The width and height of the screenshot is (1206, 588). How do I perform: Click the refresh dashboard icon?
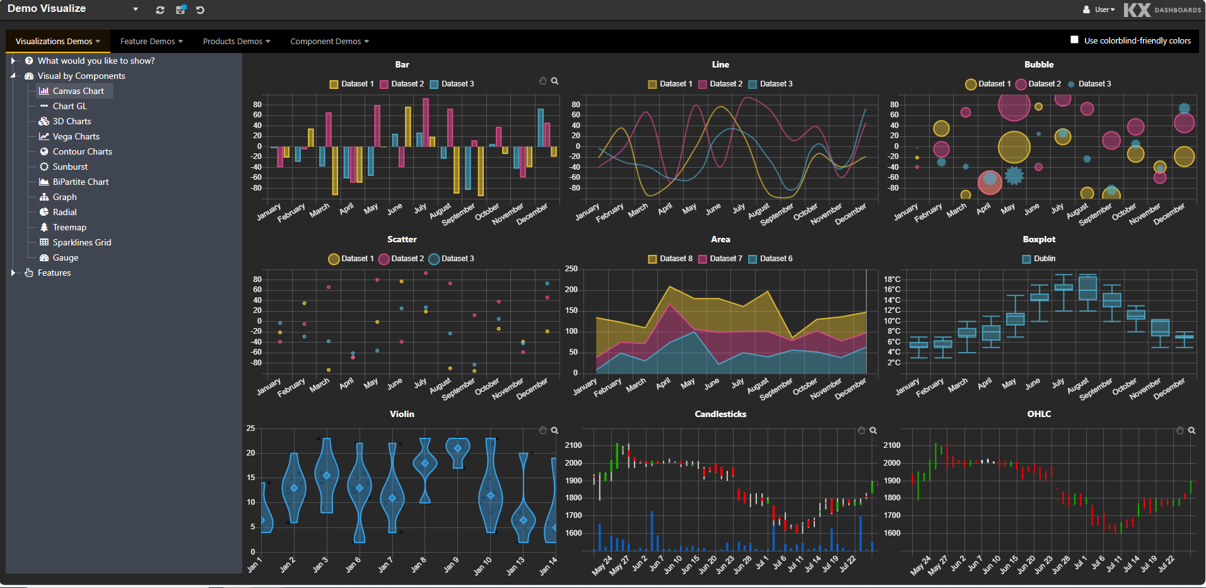[x=160, y=10]
